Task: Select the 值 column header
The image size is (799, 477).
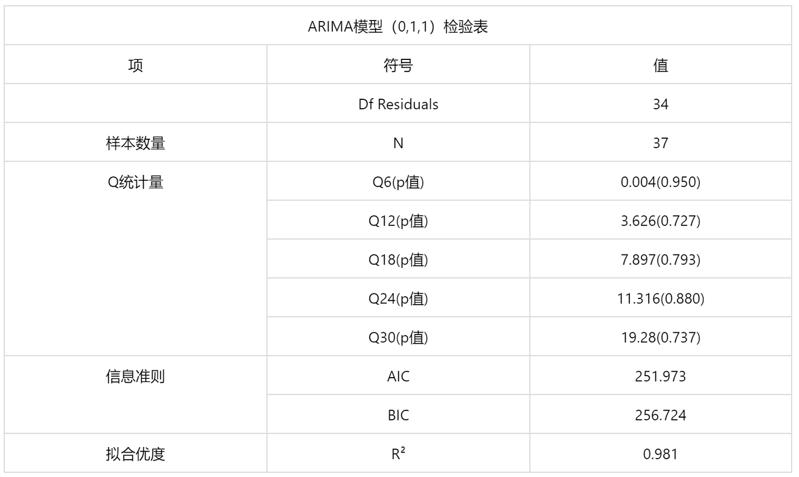Action: [x=660, y=65]
